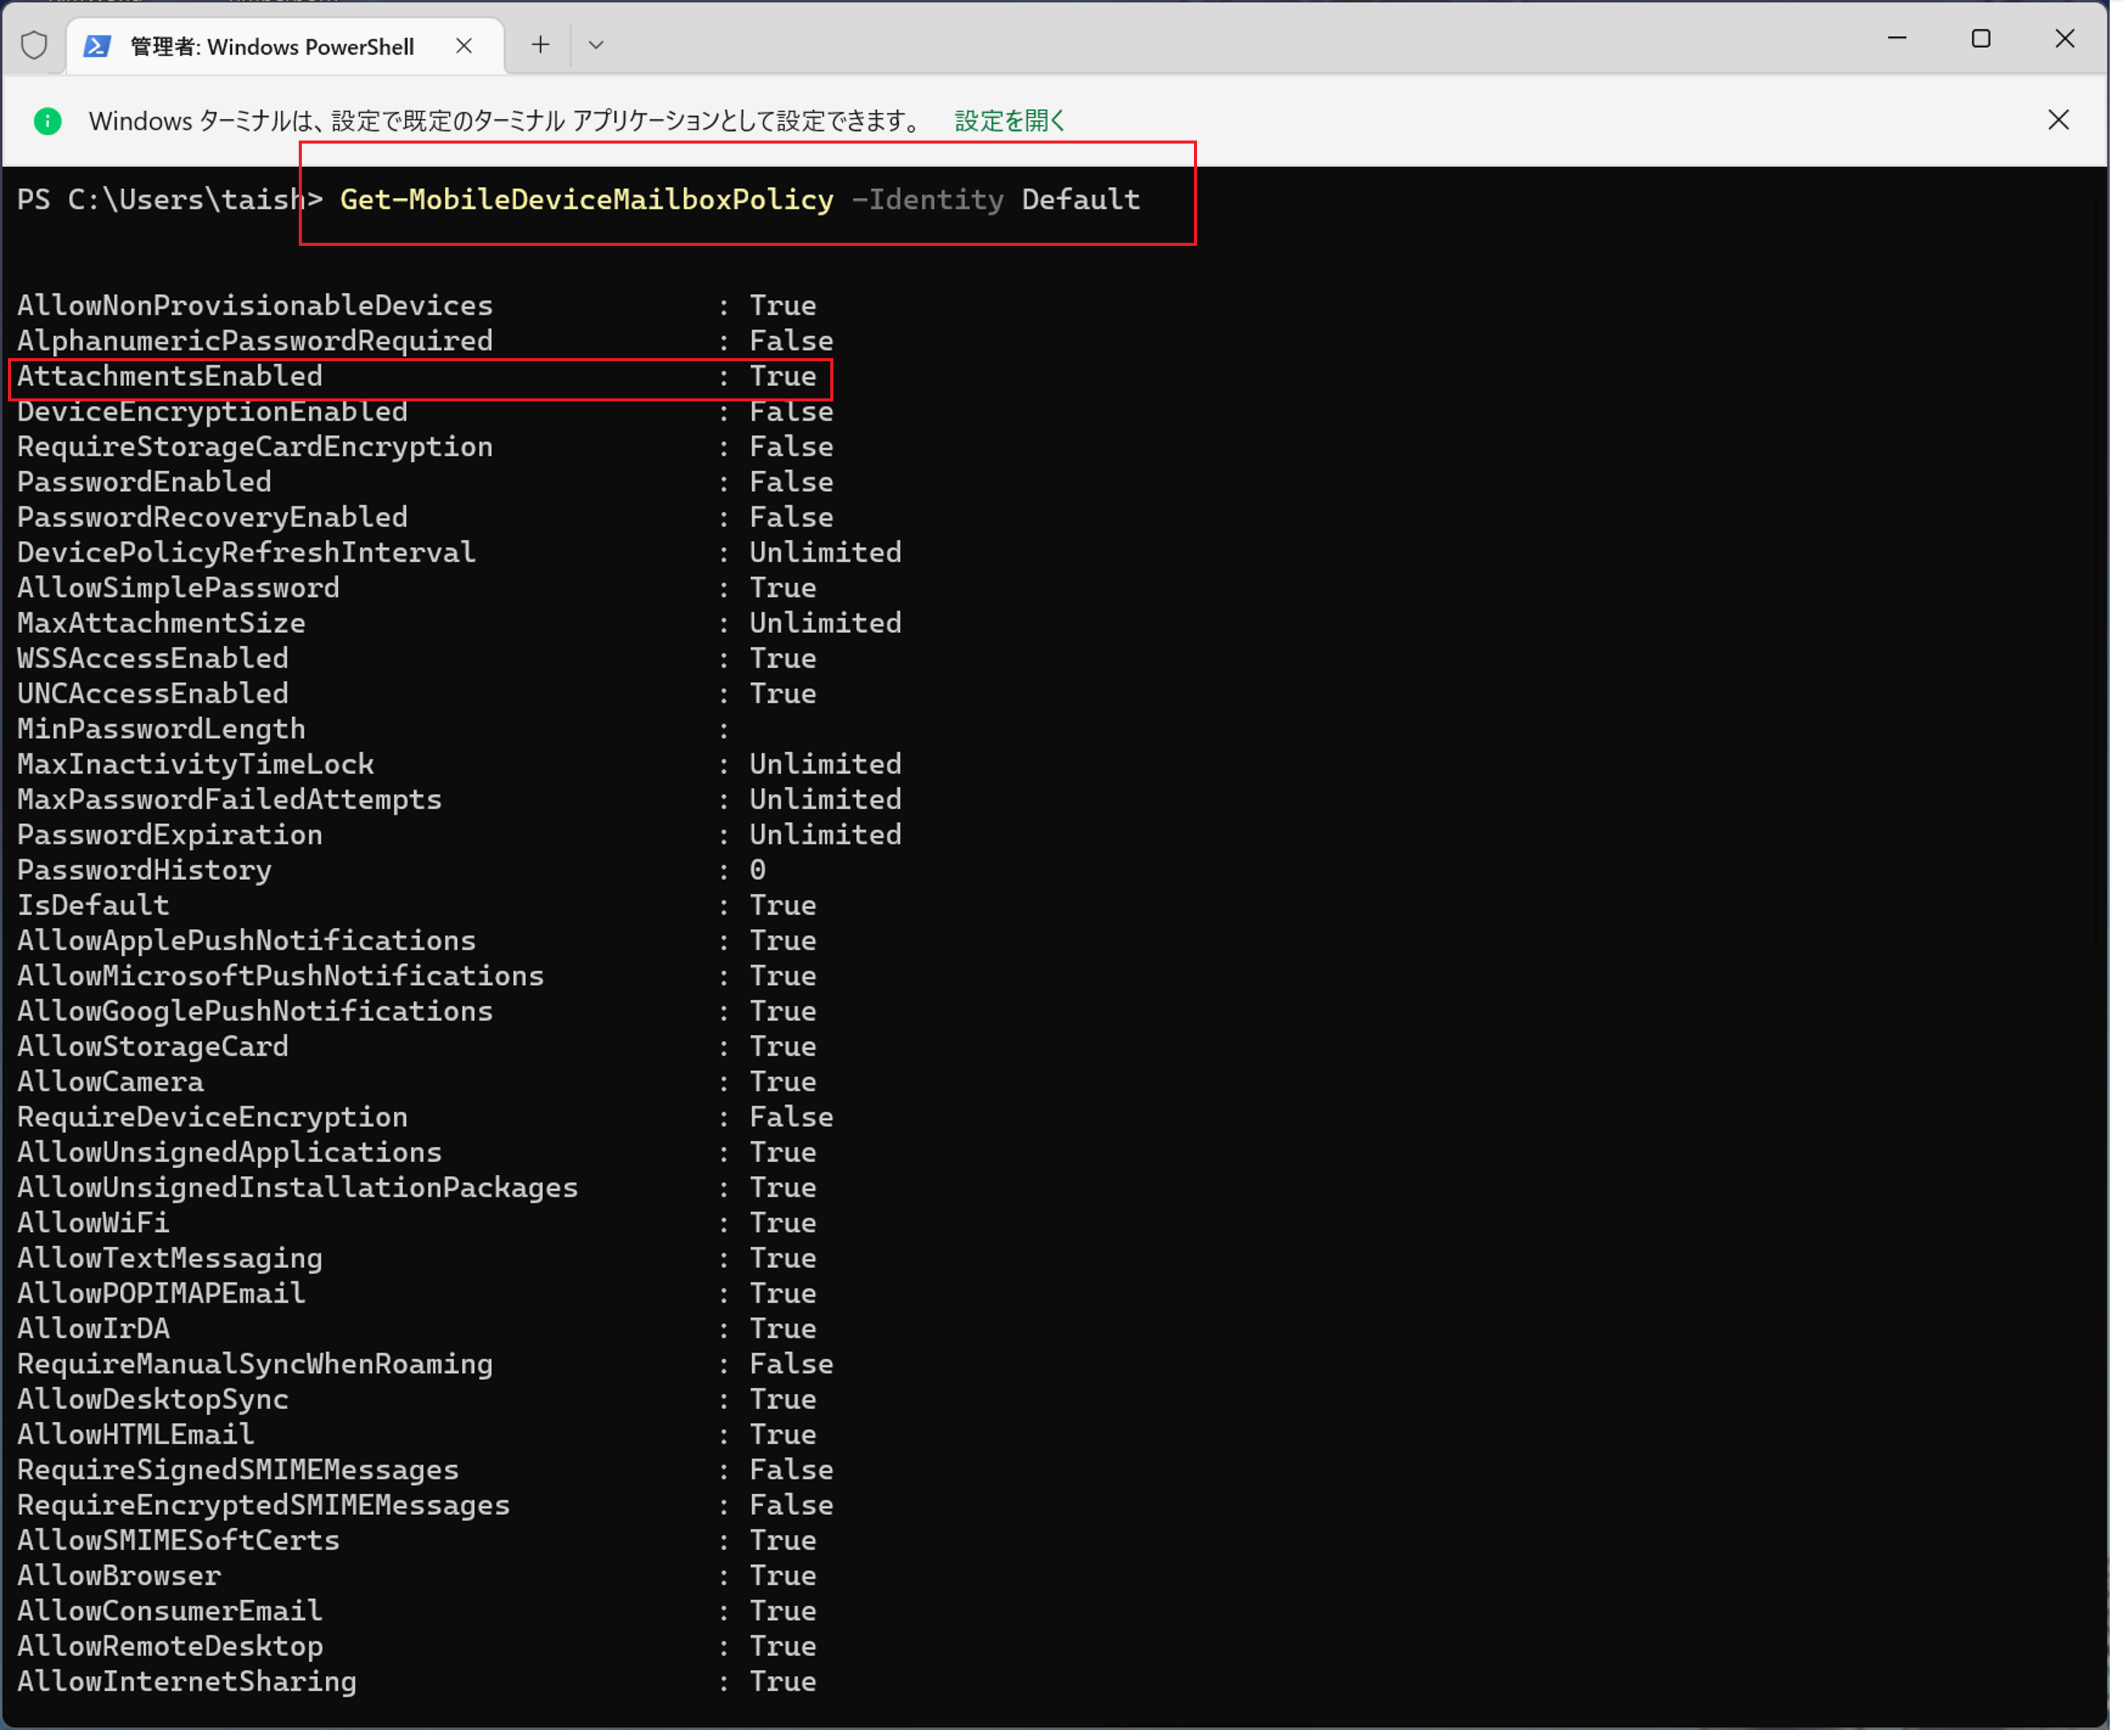Click the AllowApplePushNotifications line

coord(417,942)
